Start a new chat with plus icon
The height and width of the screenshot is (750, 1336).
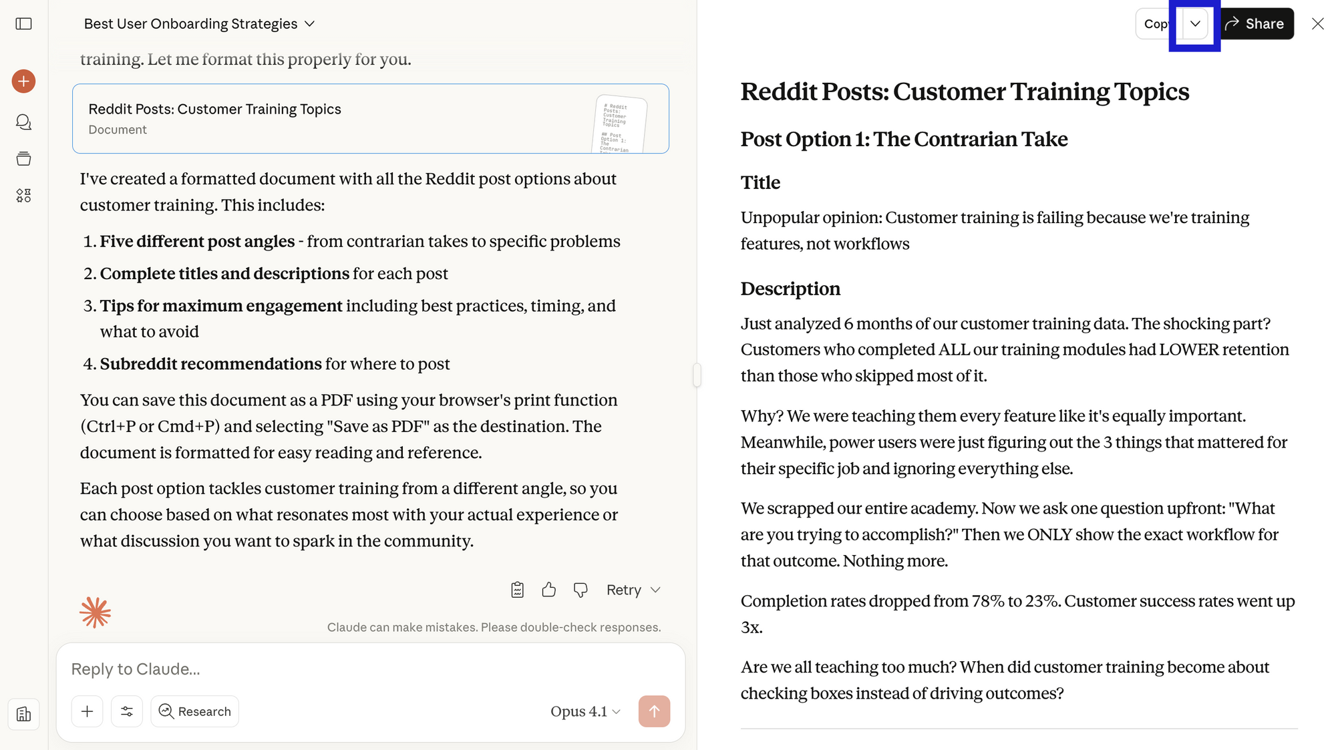24,81
